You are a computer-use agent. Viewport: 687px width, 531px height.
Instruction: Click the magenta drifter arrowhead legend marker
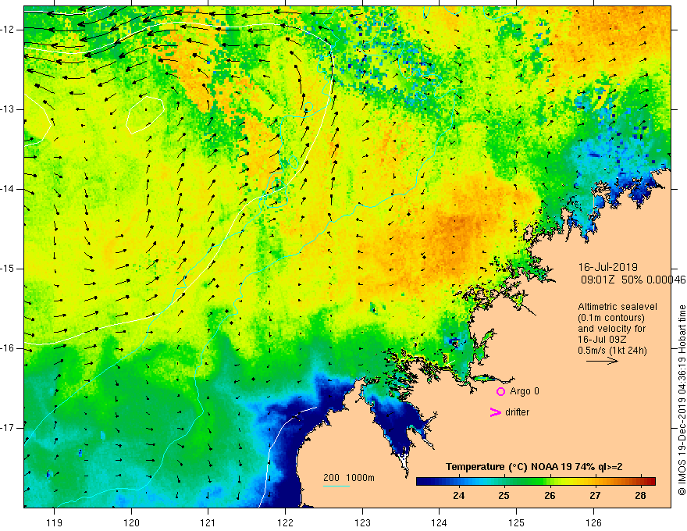coord(495,412)
